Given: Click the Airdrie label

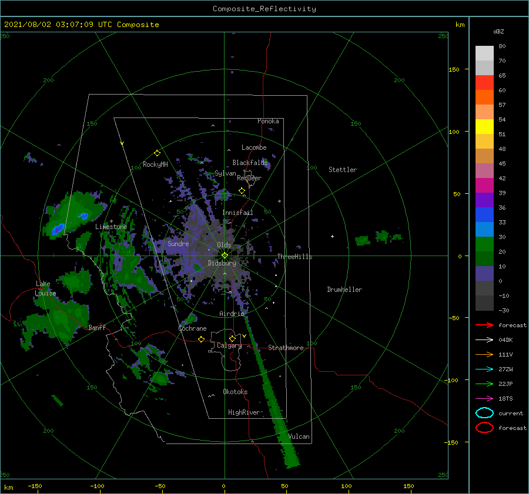Looking at the screenshot, I should pyautogui.click(x=232, y=314).
